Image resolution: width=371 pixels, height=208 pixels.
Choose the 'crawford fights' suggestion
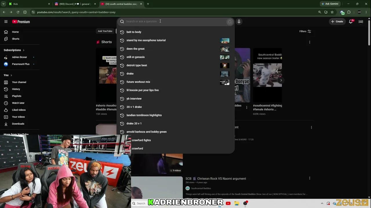175,140
